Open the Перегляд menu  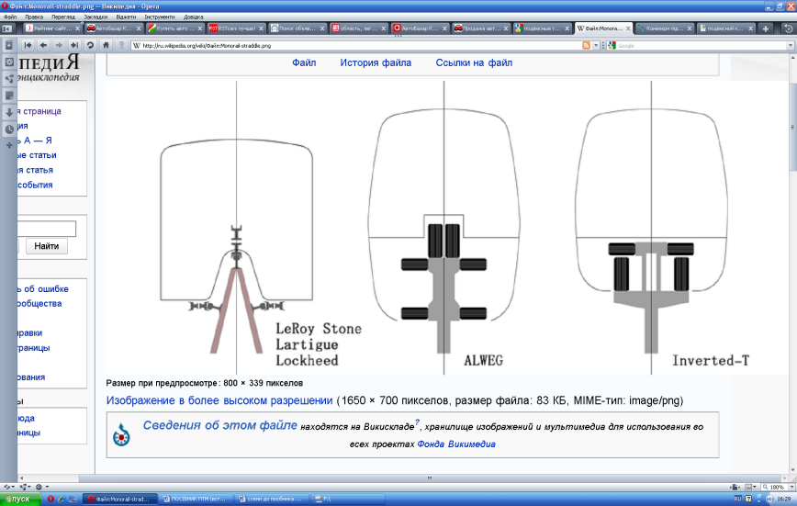coord(63,17)
